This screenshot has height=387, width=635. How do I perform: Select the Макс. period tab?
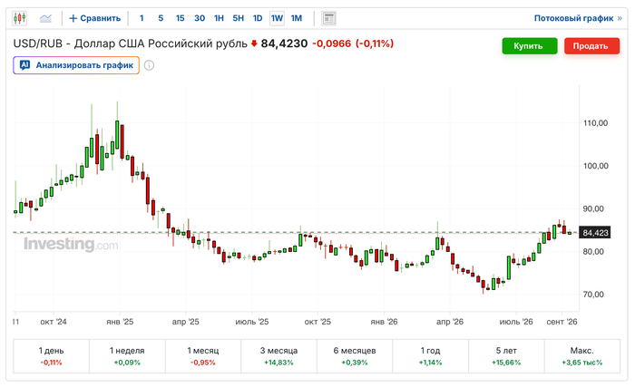(582, 356)
